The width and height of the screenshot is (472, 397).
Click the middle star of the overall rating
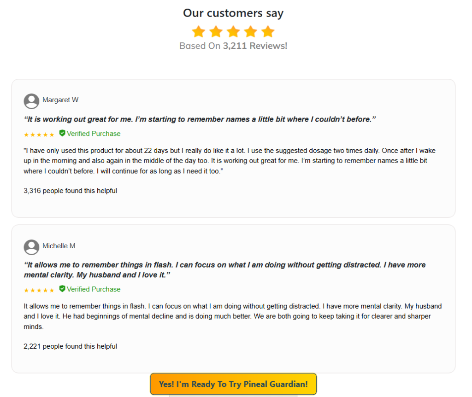233,31
